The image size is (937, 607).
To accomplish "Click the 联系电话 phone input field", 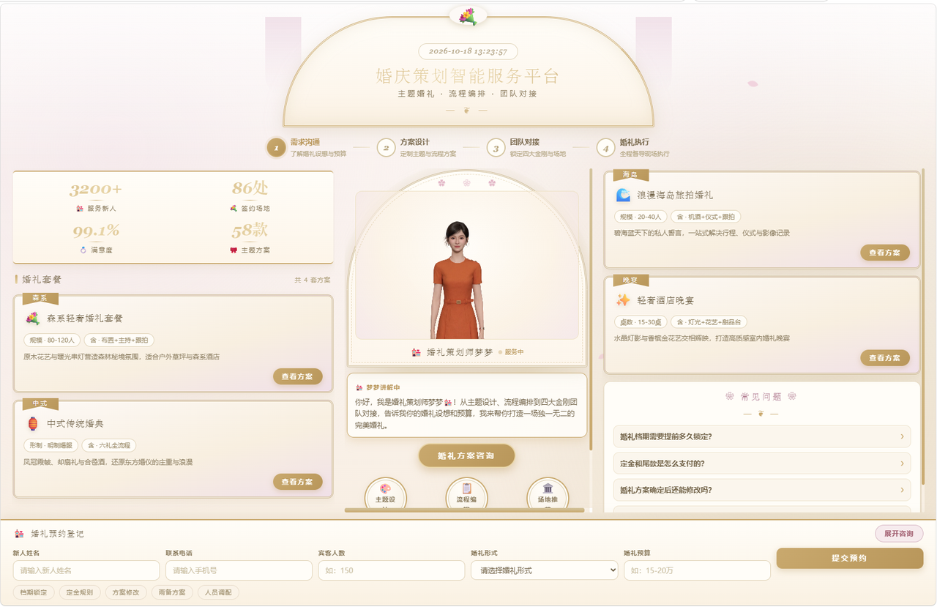I will (239, 570).
